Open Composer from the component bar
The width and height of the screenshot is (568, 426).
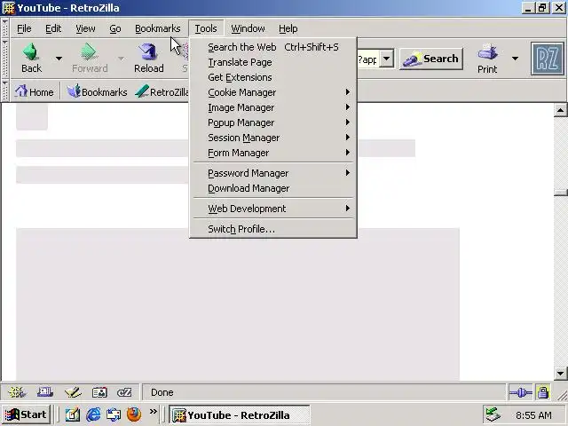coord(73,392)
